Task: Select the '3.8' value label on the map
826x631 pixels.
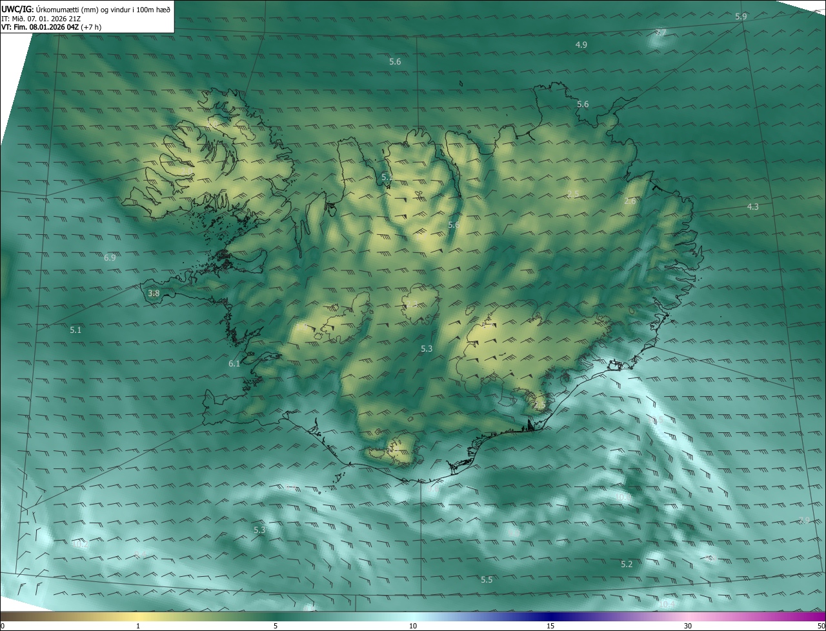Action: pos(154,293)
